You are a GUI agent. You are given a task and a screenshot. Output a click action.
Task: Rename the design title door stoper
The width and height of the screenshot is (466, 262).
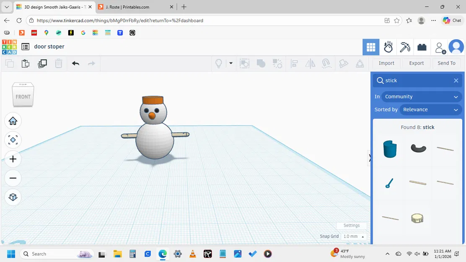(49, 47)
